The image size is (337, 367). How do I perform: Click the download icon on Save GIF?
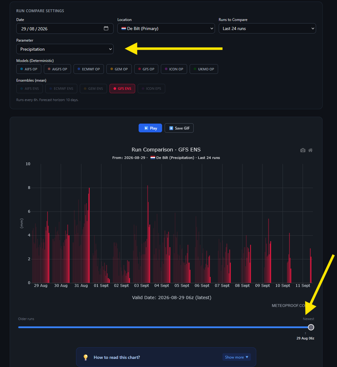(x=171, y=128)
